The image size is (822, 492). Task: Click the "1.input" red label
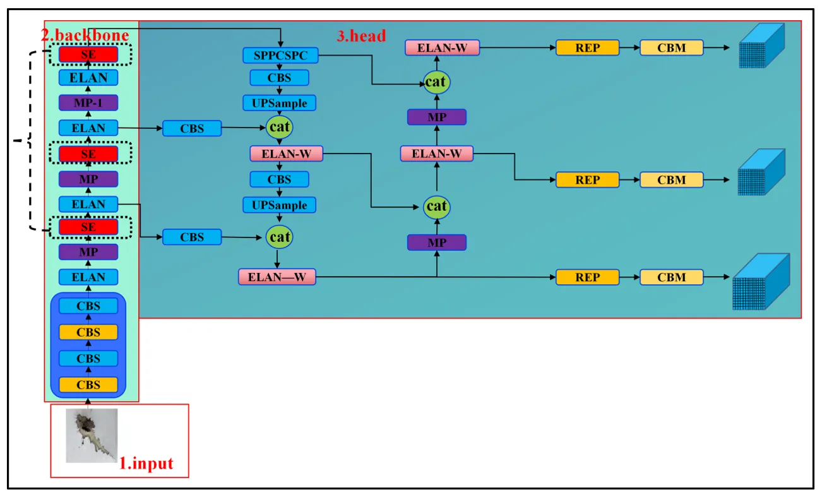146,464
